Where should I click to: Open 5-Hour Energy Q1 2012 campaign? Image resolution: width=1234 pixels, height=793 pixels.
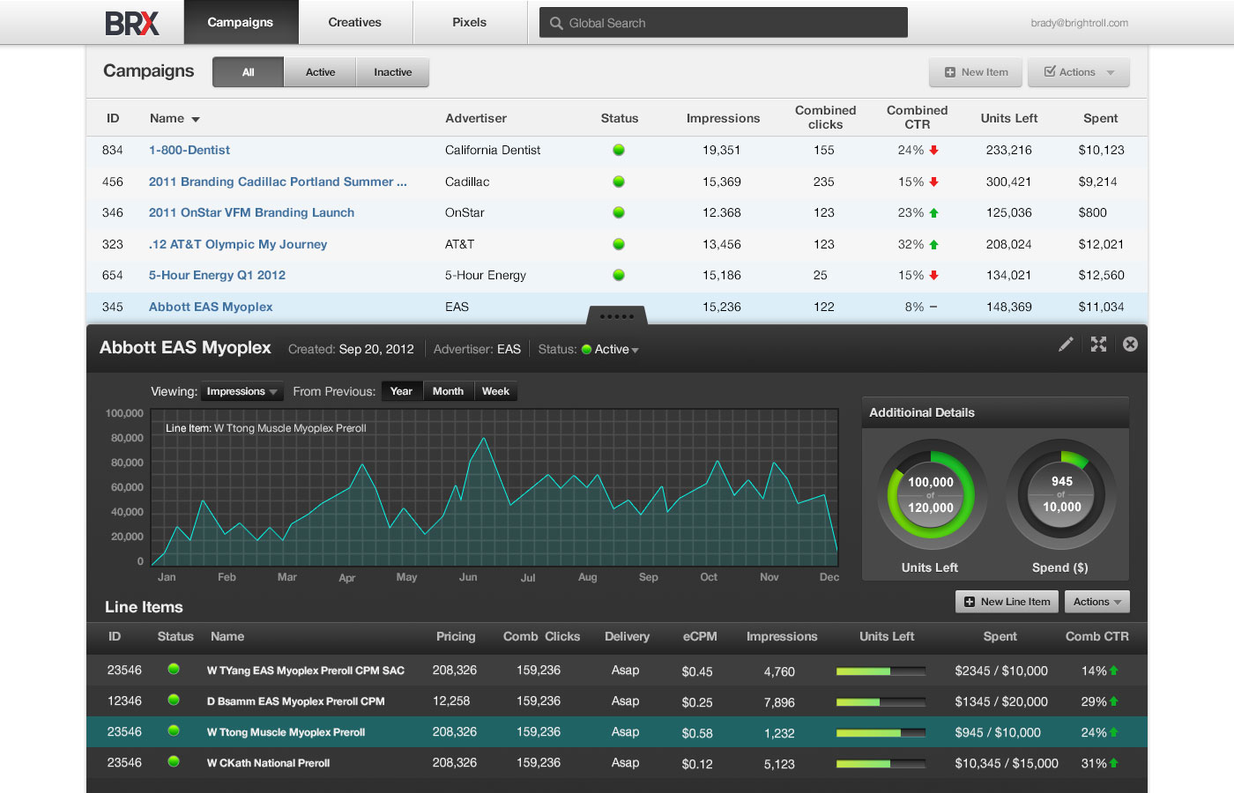(217, 275)
